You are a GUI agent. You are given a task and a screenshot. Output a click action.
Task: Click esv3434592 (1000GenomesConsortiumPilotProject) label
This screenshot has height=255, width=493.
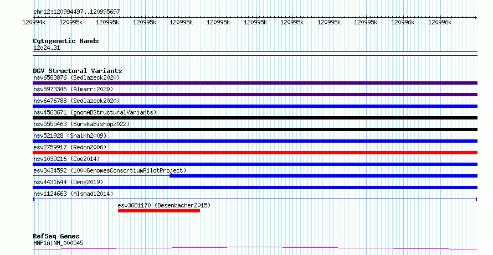110,170
